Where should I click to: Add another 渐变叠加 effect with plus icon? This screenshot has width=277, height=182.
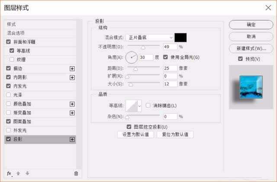tap(72, 113)
